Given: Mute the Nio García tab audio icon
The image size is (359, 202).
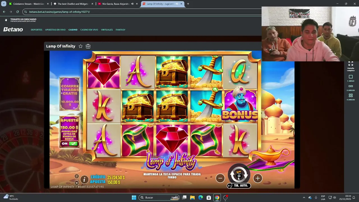Looking at the screenshot, I should [132, 4].
